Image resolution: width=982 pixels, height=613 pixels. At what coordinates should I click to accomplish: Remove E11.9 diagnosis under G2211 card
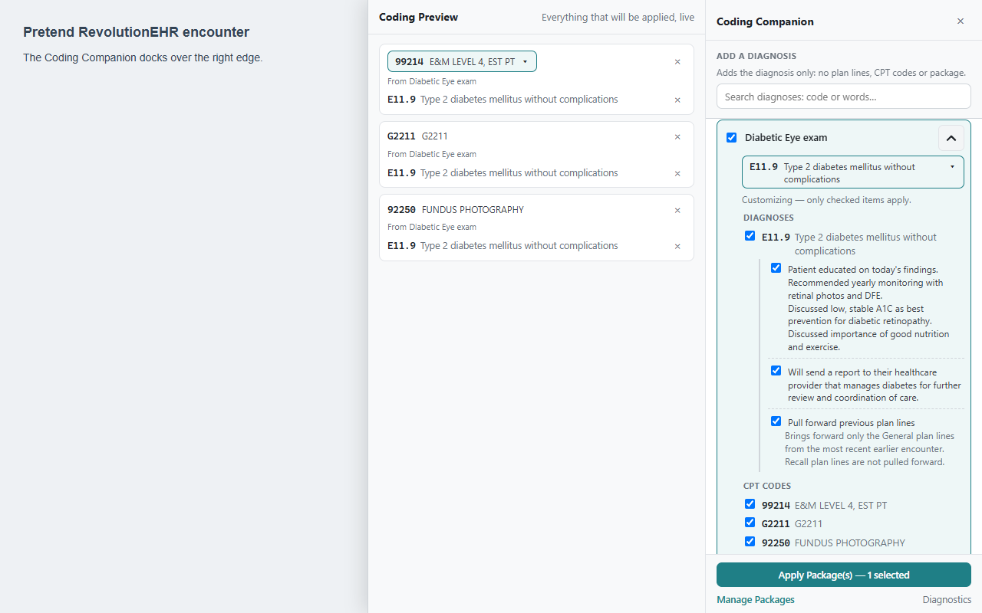[677, 173]
